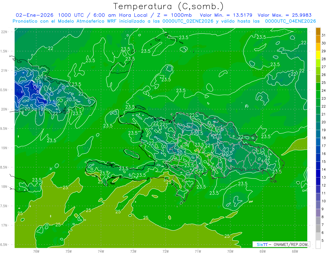The height and width of the screenshot is (255, 331).
Task: Click the '20' colorbar scale label
Action: (324, 122)
